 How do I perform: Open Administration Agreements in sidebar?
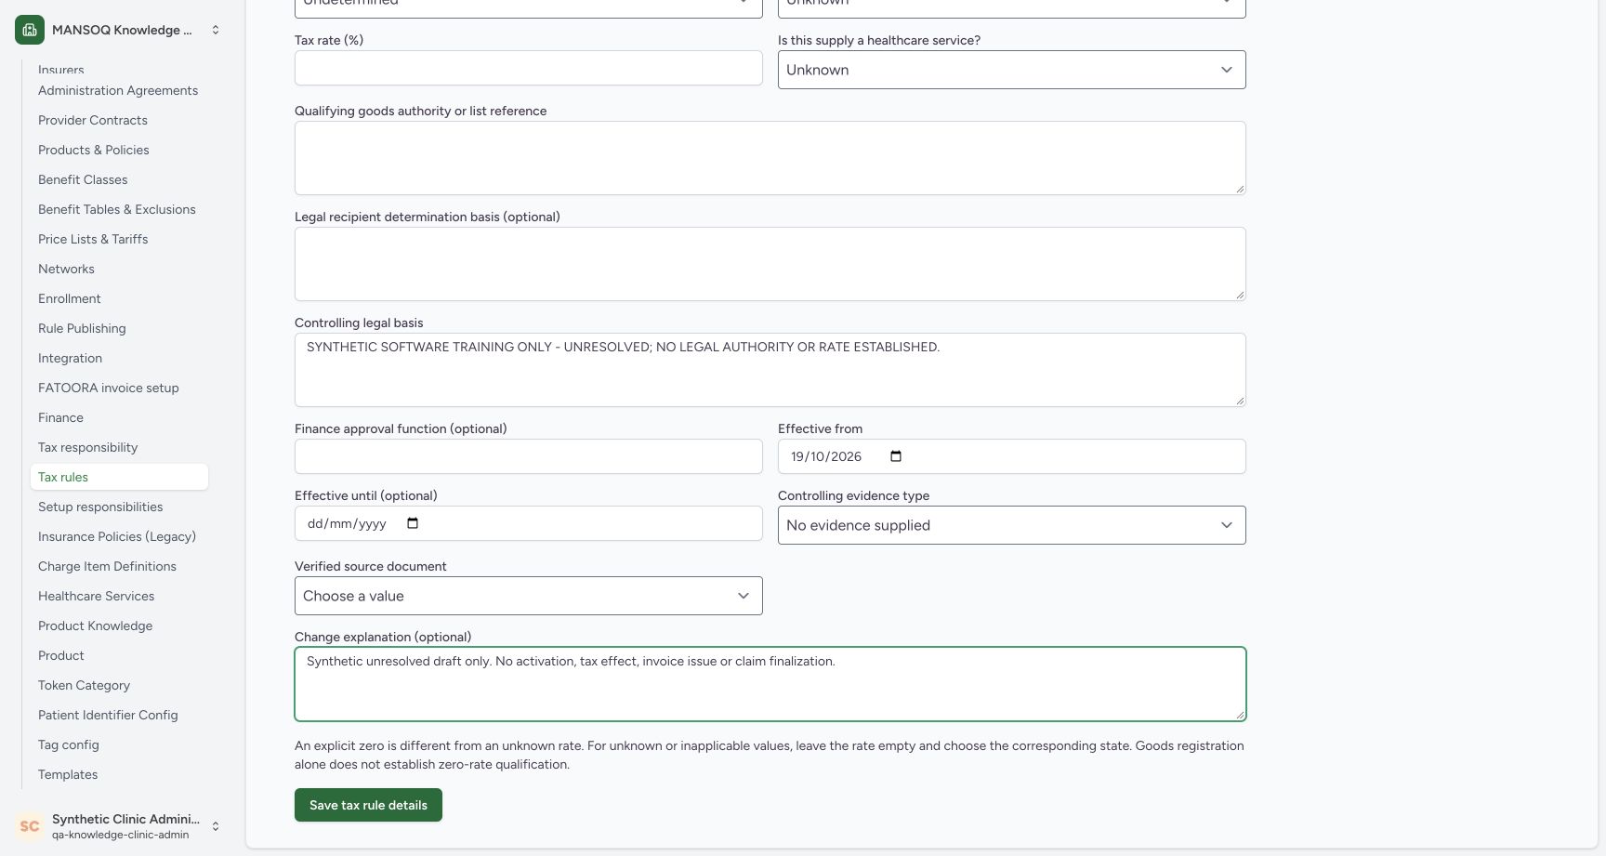tap(118, 90)
